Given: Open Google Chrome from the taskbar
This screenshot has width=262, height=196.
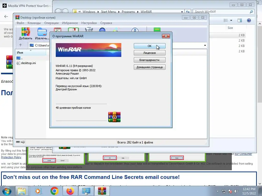Looking at the screenshot, I should [x=54, y=191].
